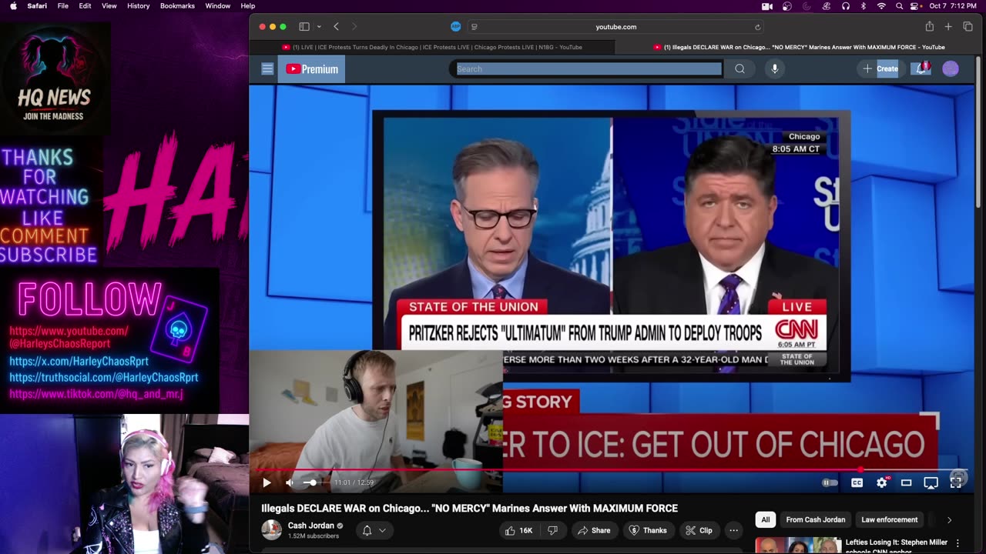The width and height of the screenshot is (986, 554).
Task: Play the YouTube video
Action: pos(267,482)
